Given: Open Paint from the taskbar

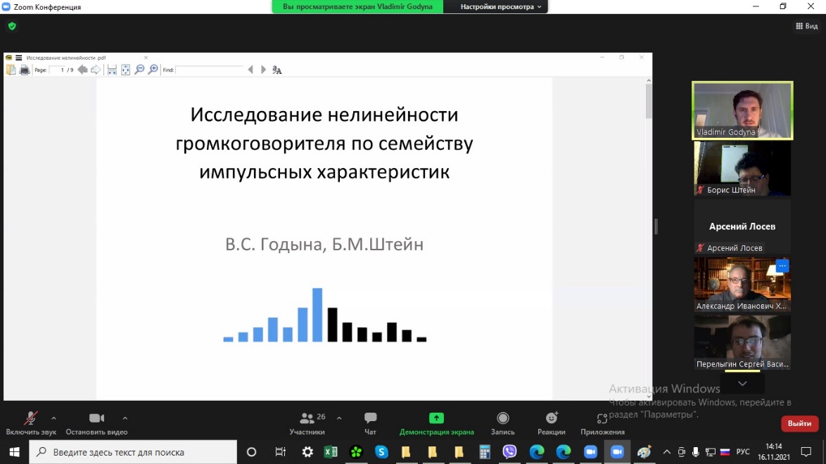Looking at the screenshot, I should click(644, 452).
